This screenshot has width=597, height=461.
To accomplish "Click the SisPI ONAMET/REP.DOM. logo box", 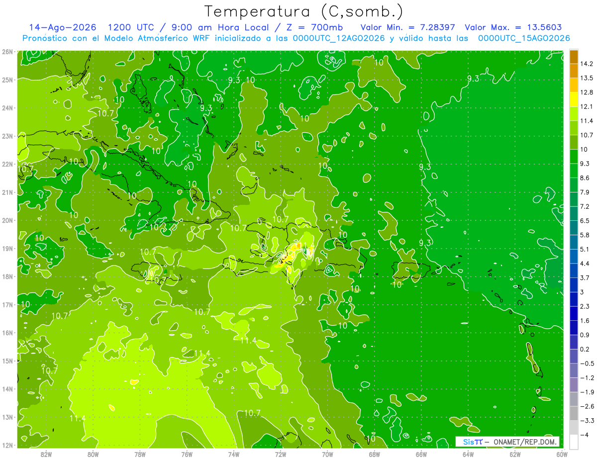I will pos(507,442).
